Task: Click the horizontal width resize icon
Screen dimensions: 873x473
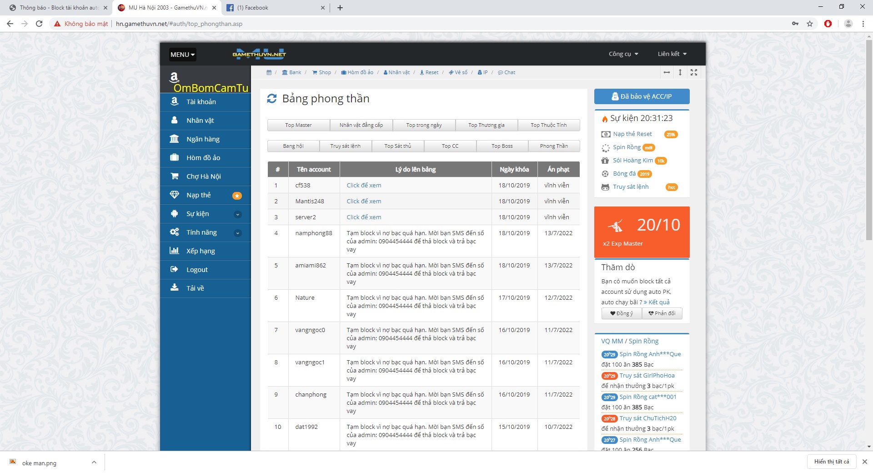Action: (667, 72)
